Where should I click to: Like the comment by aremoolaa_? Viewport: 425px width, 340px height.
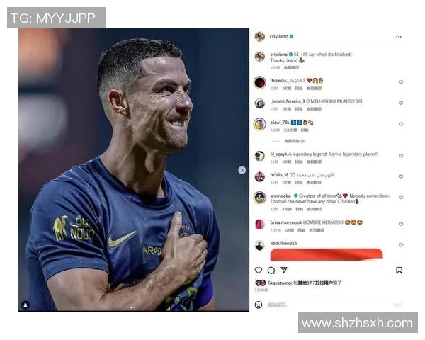pos(401,198)
